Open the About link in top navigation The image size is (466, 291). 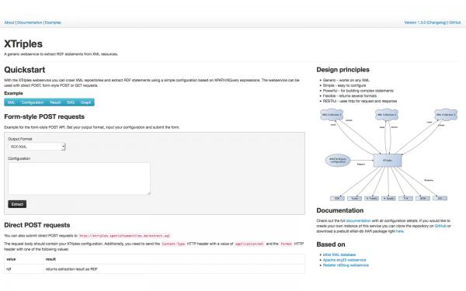tap(9, 23)
